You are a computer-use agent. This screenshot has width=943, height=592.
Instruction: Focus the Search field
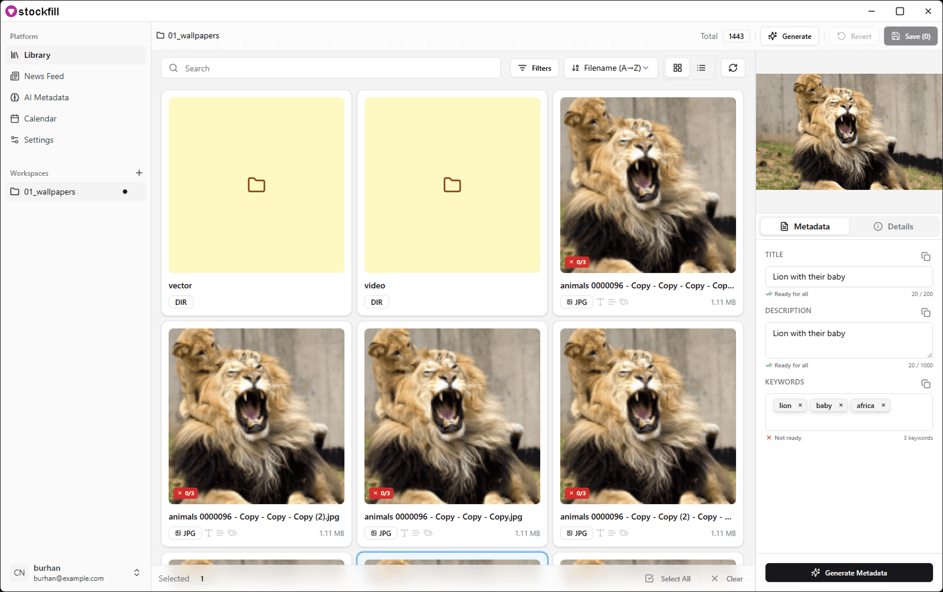click(331, 68)
